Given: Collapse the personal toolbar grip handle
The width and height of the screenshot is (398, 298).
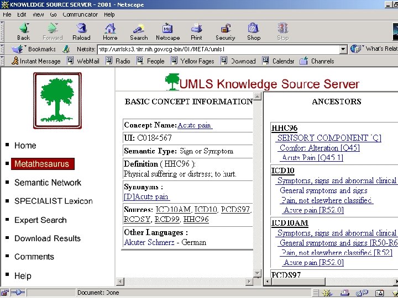Looking at the screenshot, I should pos(2,61).
